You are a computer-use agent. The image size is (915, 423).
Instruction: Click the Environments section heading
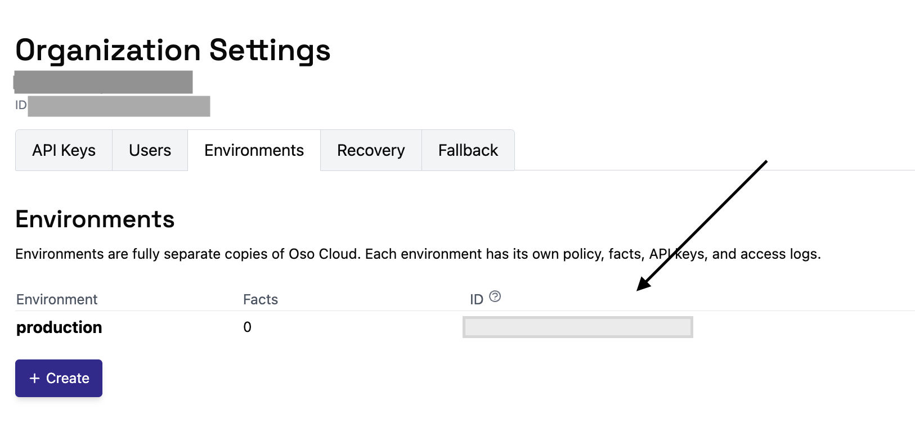click(95, 219)
